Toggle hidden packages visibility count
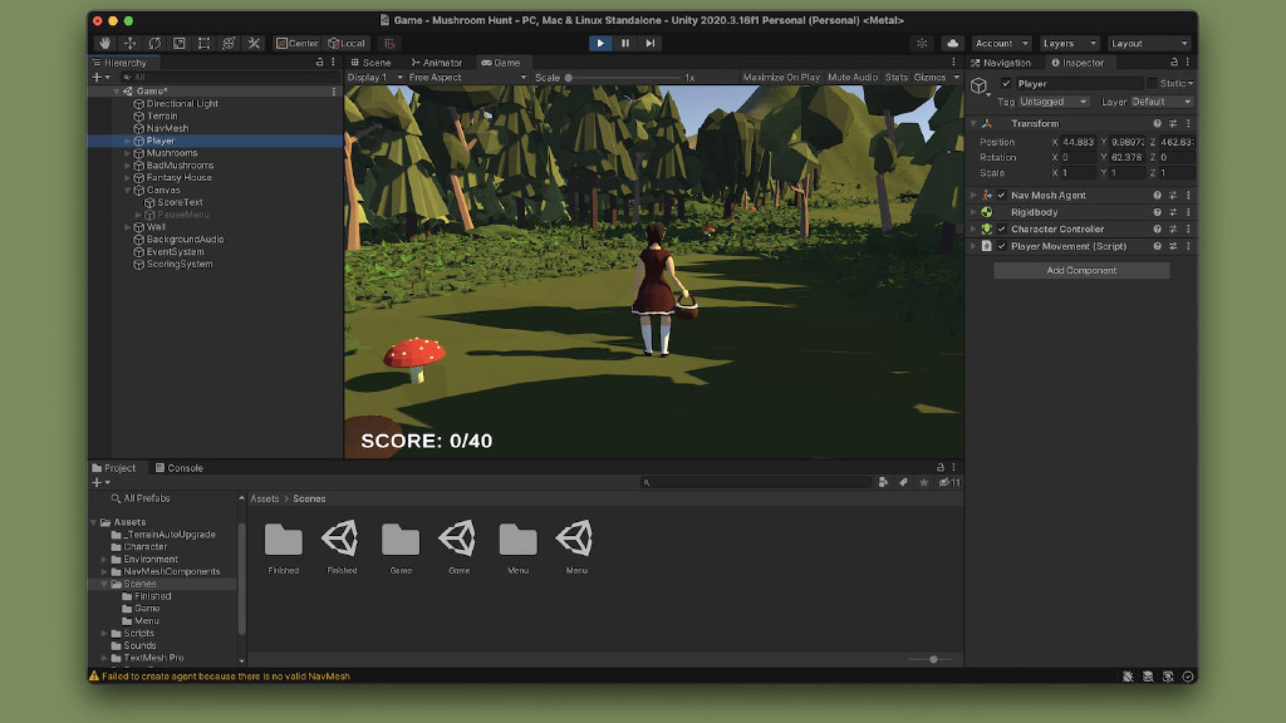The width and height of the screenshot is (1286, 723). click(949, 483)
